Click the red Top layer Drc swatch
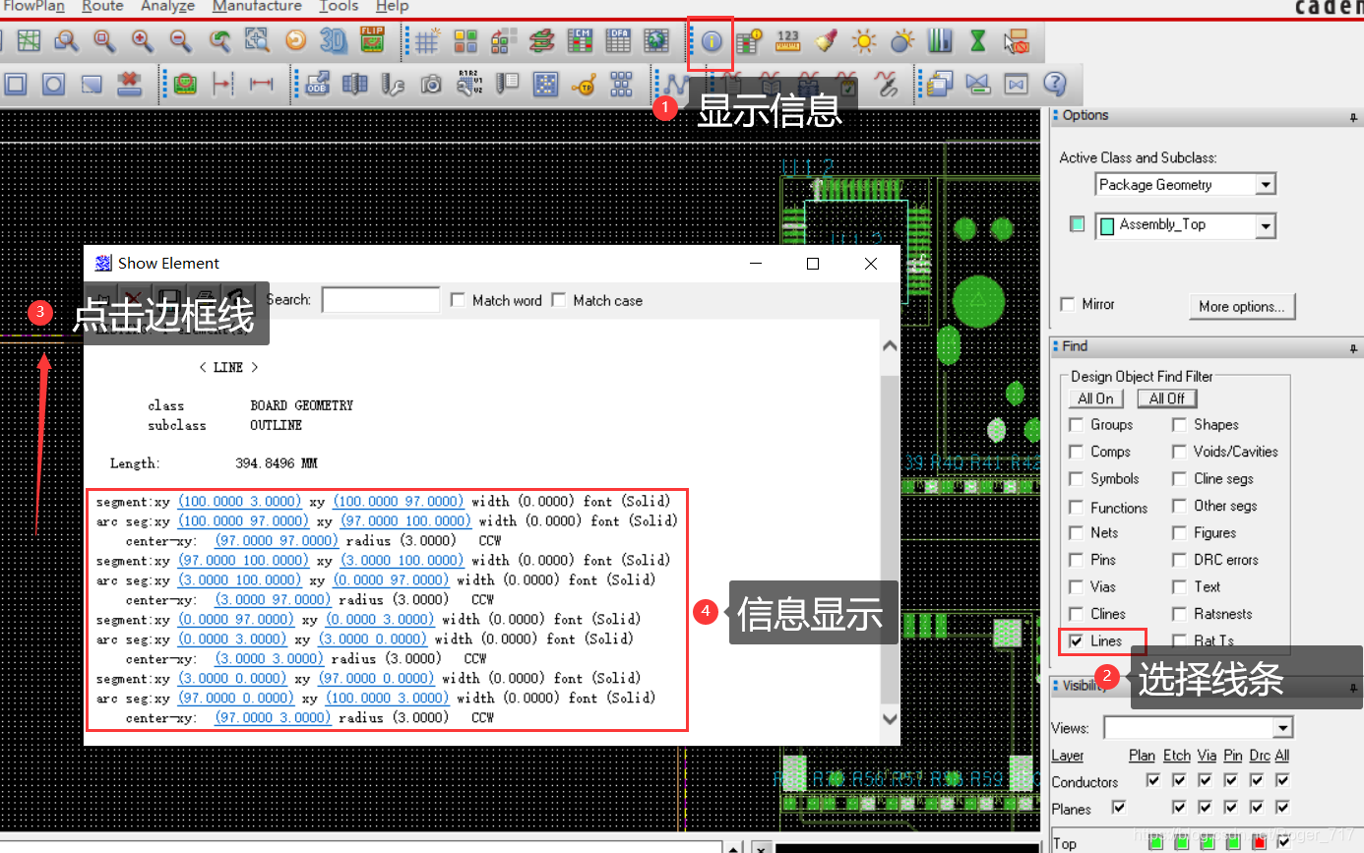 coord(1259,843)
